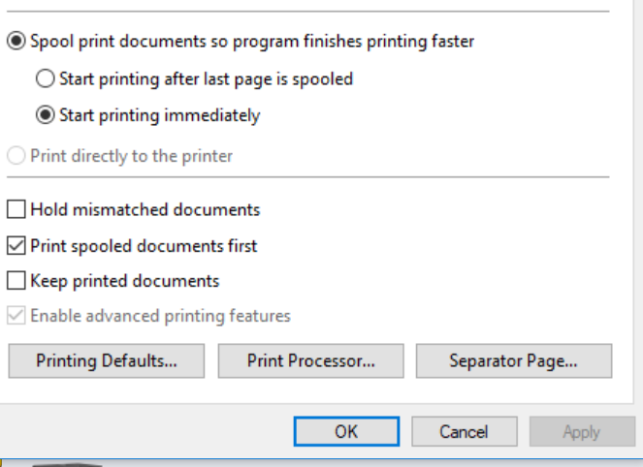Choose Start printing after last page is spooled
This screenshot has width=643, height=467.
[x=46, y=78]
